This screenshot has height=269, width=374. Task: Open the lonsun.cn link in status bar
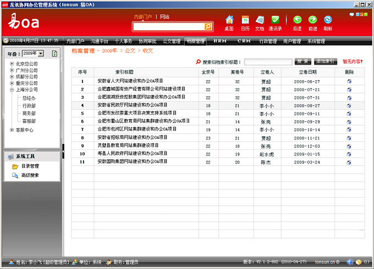(327, 262)
